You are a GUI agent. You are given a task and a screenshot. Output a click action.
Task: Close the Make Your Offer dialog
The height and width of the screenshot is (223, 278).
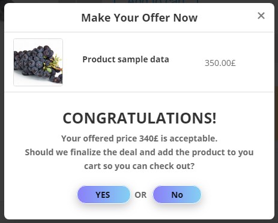[x=261, y=16]
